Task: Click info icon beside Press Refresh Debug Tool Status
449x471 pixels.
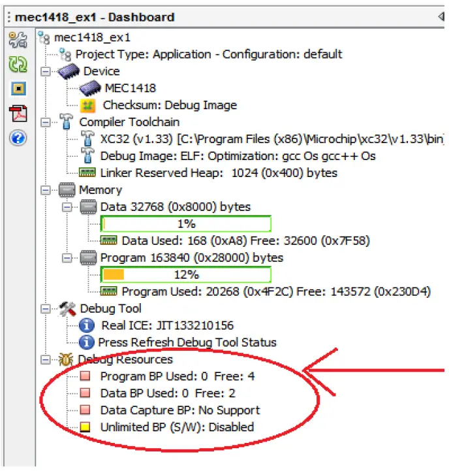Action: tap(87, 342)
